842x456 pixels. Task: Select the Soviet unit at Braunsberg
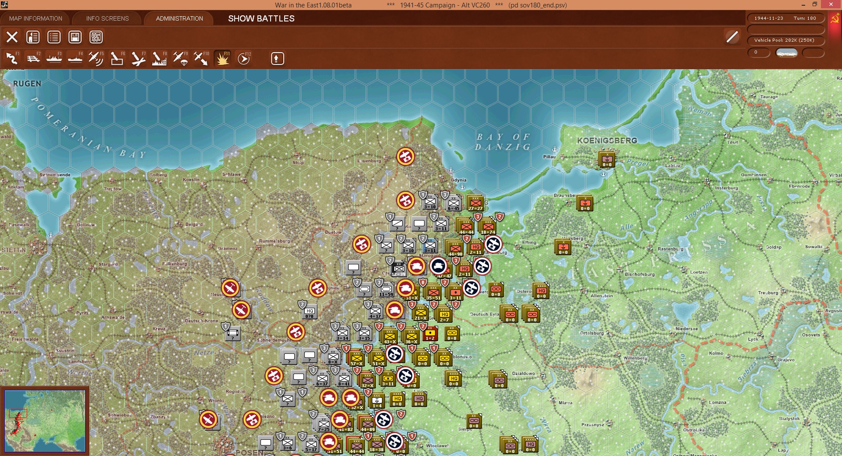(585, 203)
